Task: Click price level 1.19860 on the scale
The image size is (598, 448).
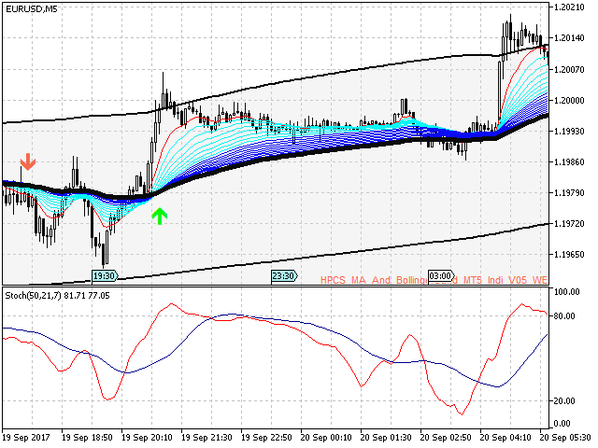Action: pyautogui.click(x=569, y=161)
